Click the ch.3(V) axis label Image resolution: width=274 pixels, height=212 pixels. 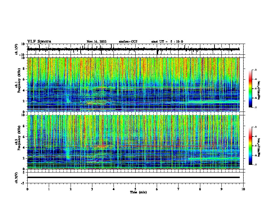click(17, 178)
